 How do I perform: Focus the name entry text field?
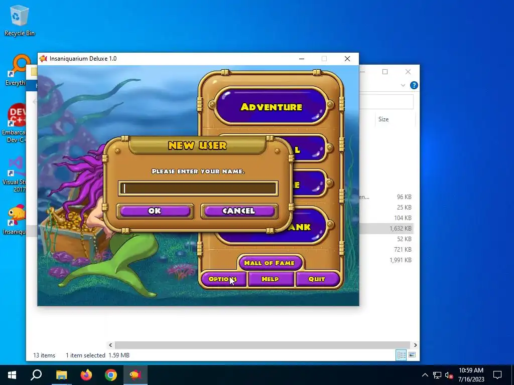(x=198, y=188)
